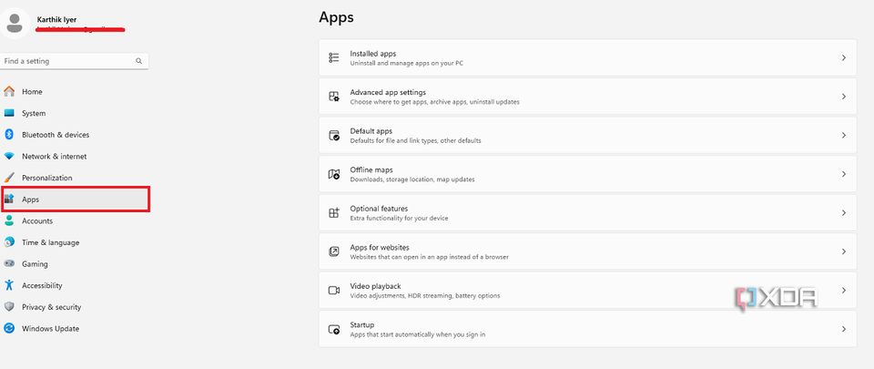Viewport: 874px width, 369px height.
Task: Go to Home settings label
Action: pyautogui.click(x=32, y=91)
